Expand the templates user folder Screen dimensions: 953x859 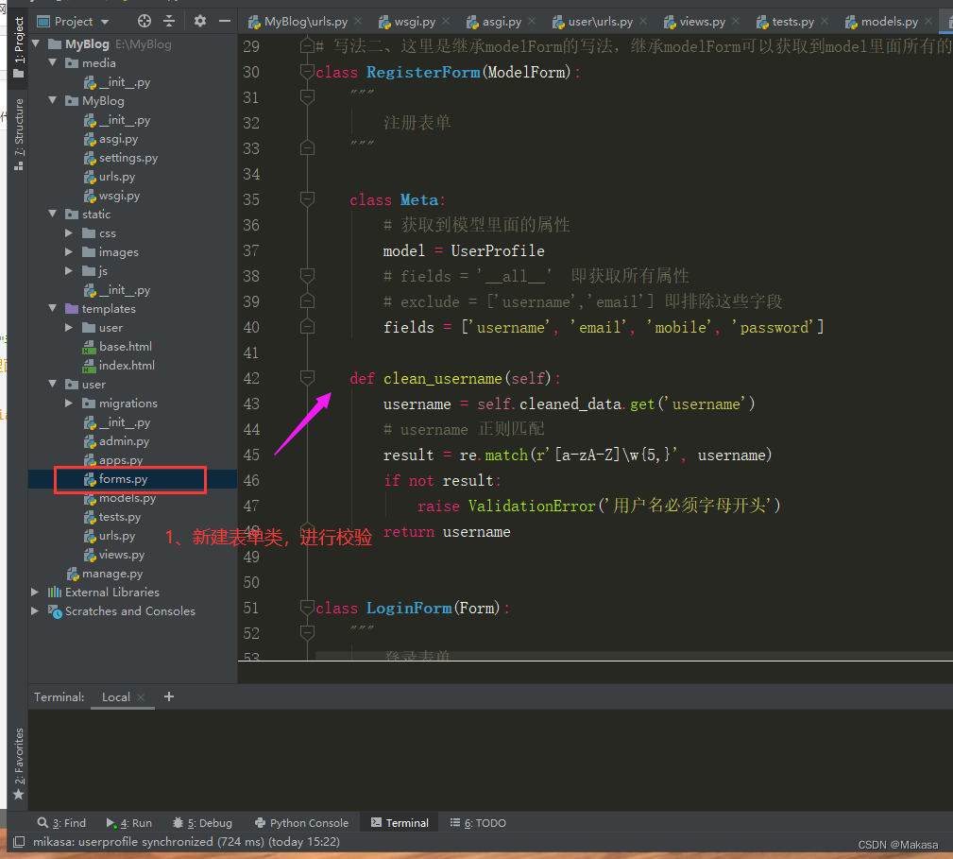pos(69,327)
